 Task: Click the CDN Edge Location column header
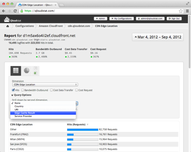pos(21,124)
